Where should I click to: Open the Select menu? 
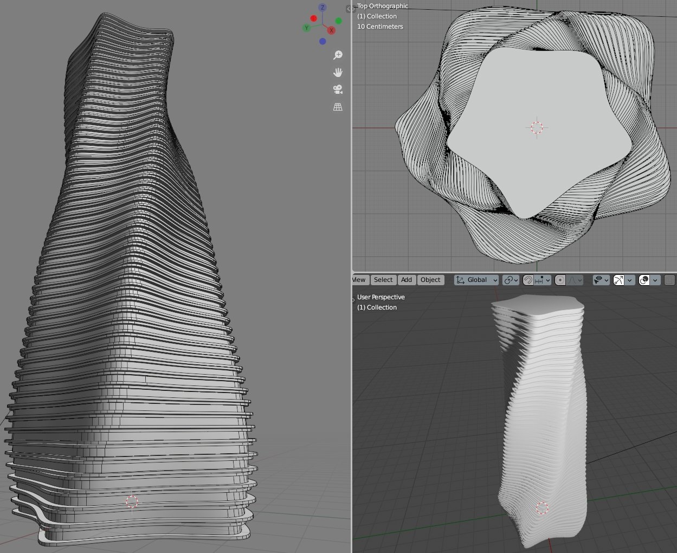point(383,280)
